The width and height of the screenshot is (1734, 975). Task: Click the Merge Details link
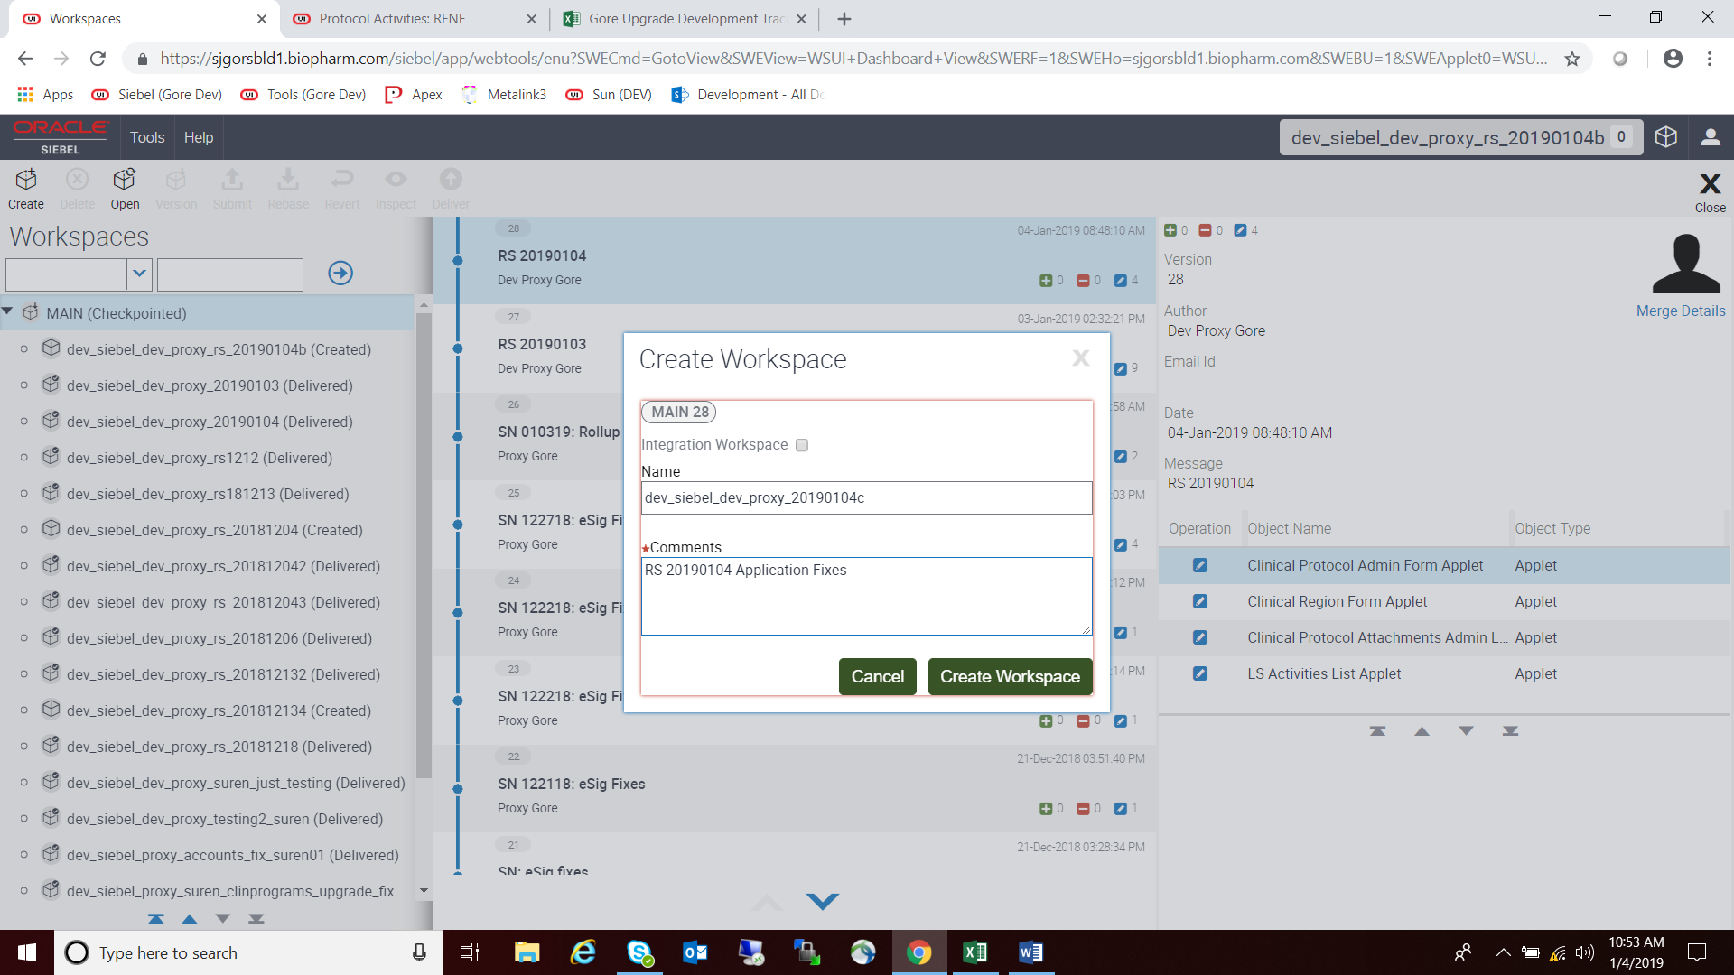[x=1680, y=311]
